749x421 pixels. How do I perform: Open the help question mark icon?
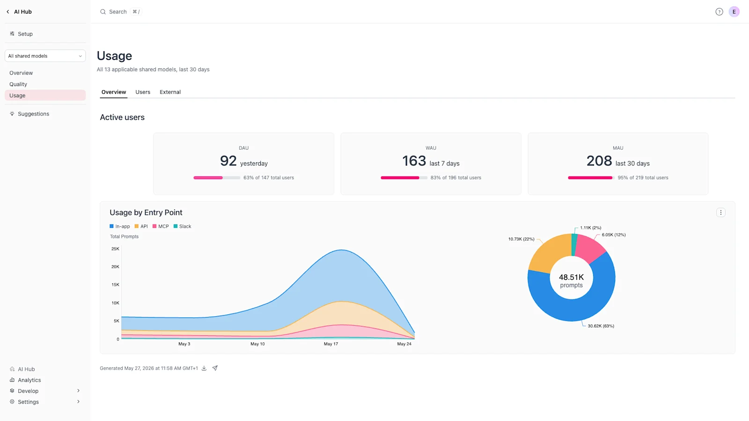(x=719, y=12)
